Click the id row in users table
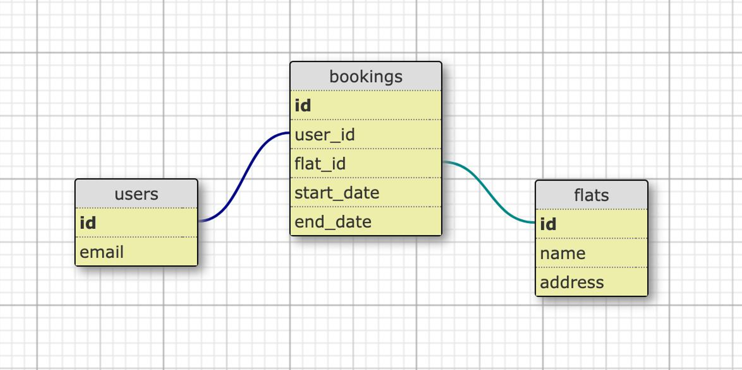This screenshot has width=742, height=370. [x=136, y=223]
